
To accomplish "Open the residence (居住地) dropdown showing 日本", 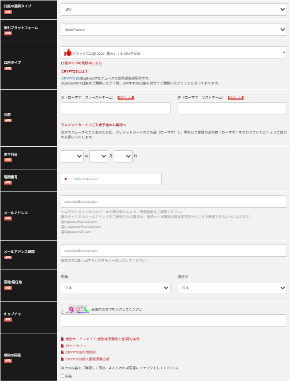I will point(232,288).
